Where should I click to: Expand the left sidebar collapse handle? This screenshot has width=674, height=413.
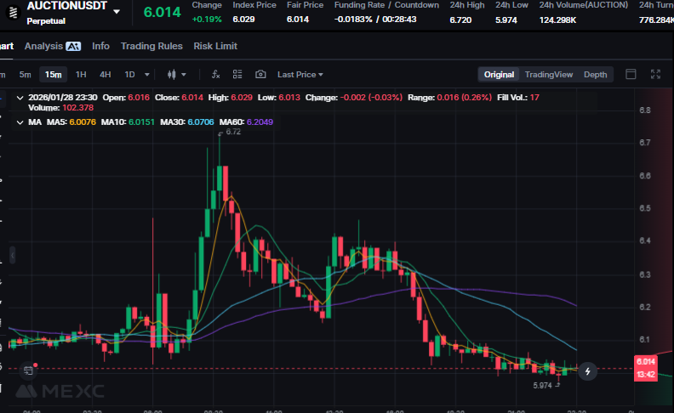pos(12,256)
